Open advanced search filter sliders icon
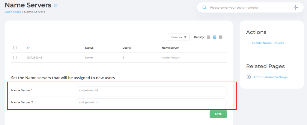Image resolution: width=307 pixels, height=125 pixels. (296, 7)
